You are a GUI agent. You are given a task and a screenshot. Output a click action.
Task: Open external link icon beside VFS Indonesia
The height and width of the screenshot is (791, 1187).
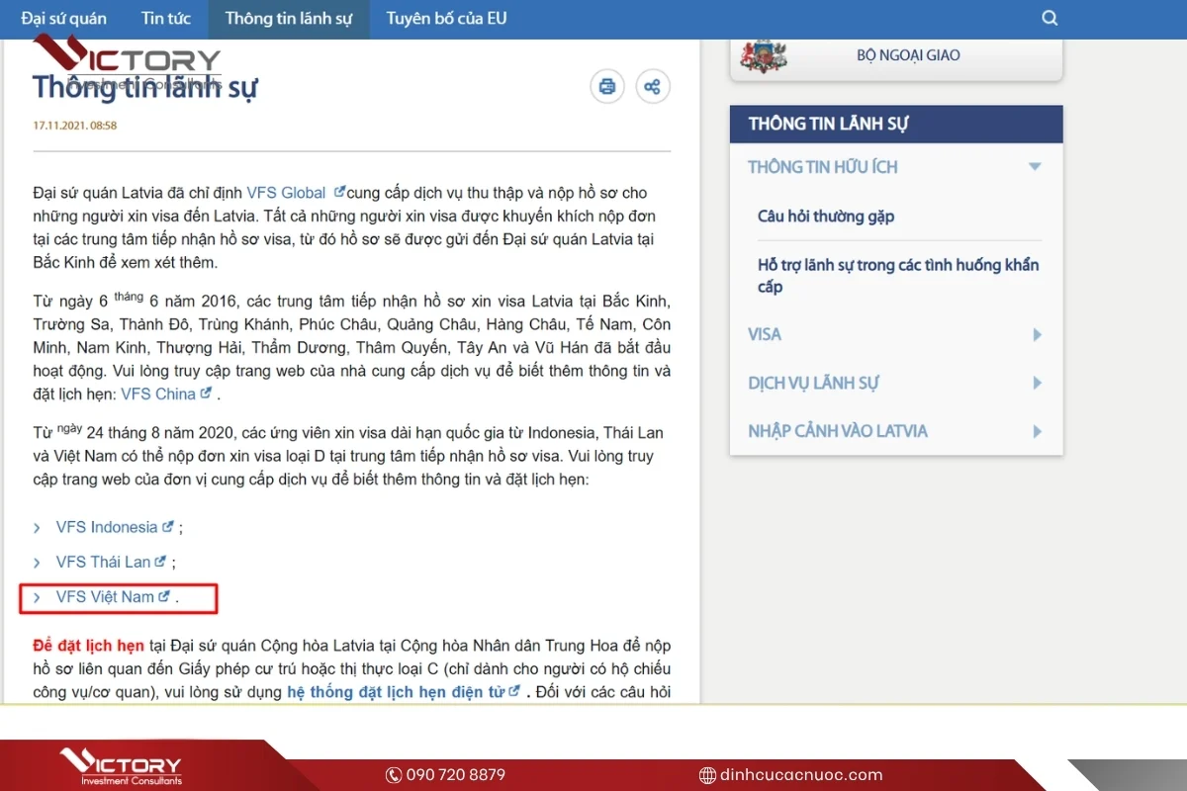[x=168, y=527]
